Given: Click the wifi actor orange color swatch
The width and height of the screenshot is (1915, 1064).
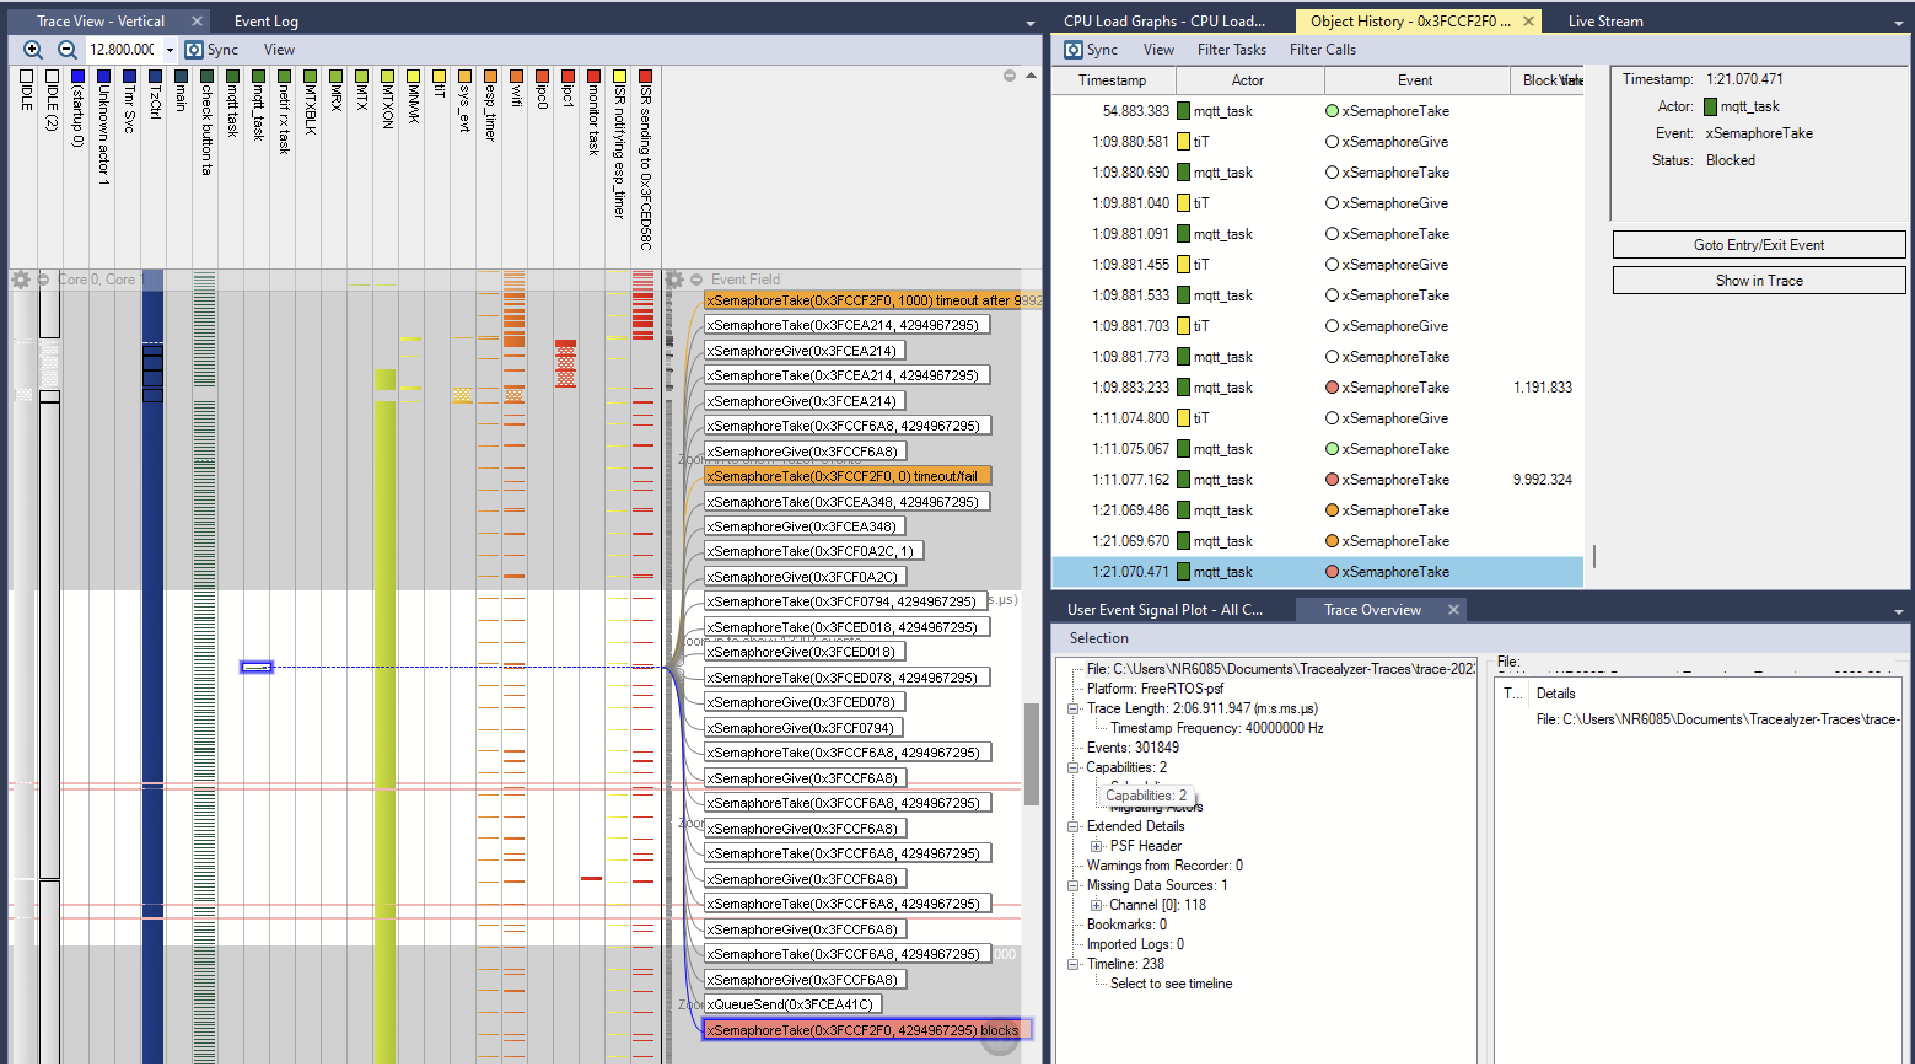Looking at the screenshot, I should 516,77.
